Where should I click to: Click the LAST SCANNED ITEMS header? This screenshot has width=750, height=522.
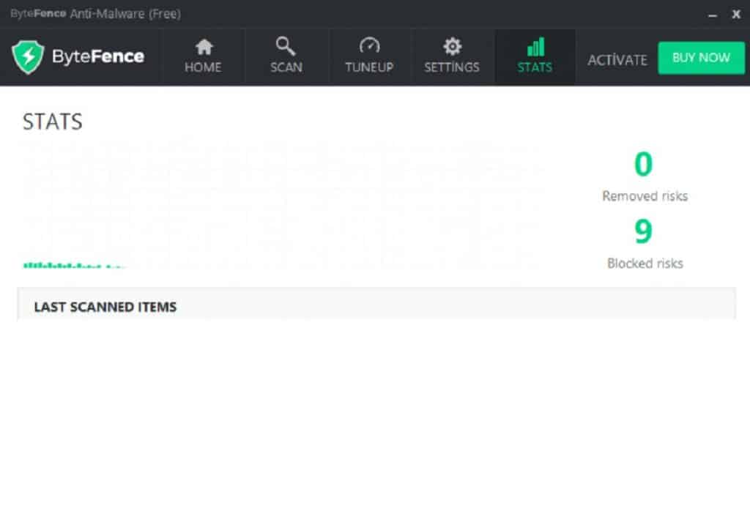(104, 307)
